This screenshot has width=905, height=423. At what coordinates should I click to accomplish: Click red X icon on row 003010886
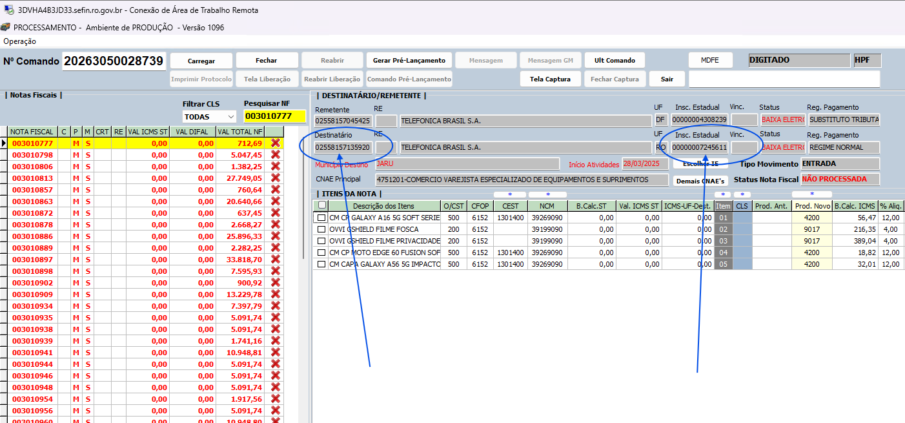tap(276, 236)
